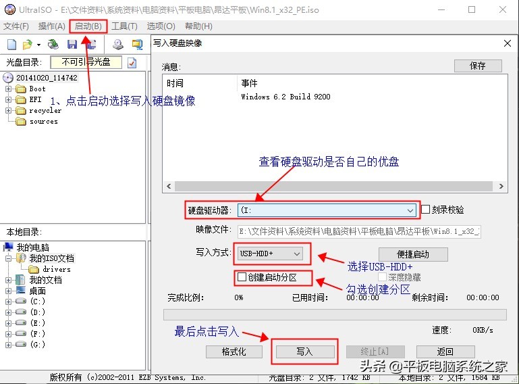The height and width of the screenshot is (384, 519).
Task: Click the Compress ISO toolbar icon
Action: pos(137,45)
